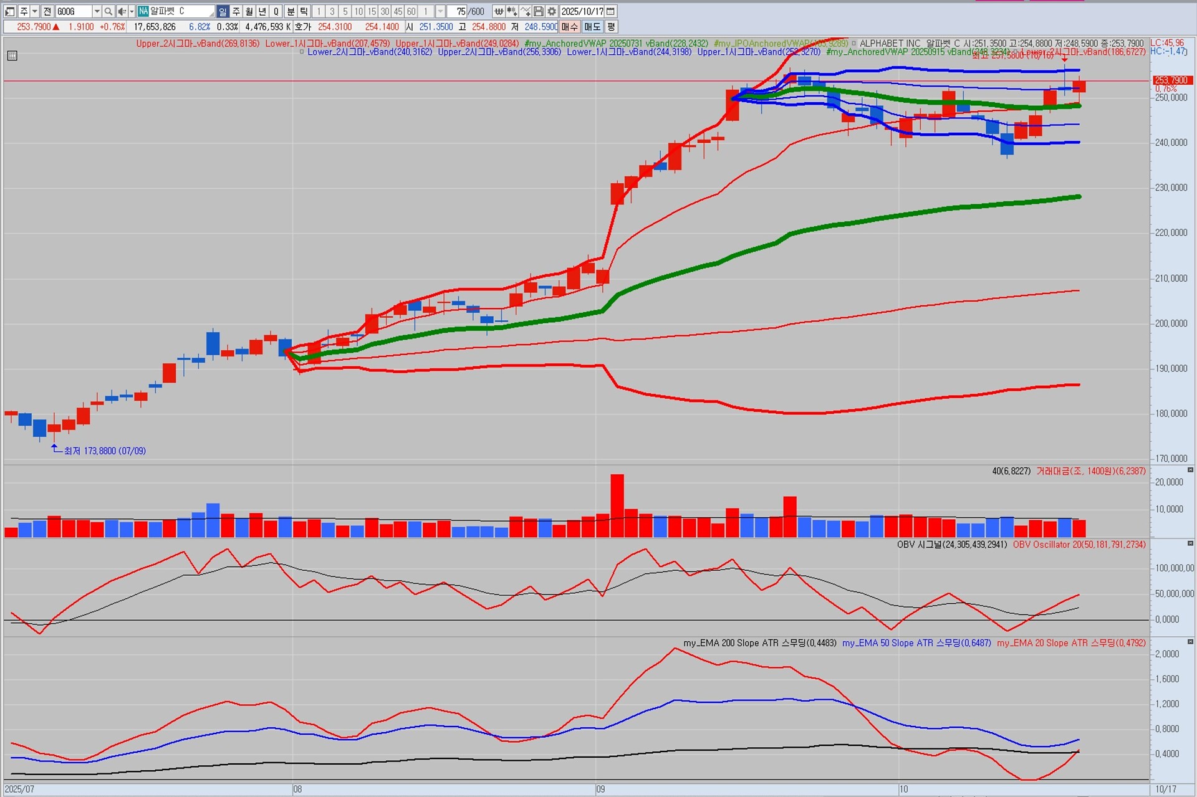Click the 60-minute interval button

pos(411,11)
